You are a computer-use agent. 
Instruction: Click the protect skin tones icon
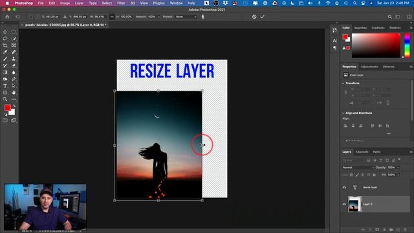coord(202,17)
